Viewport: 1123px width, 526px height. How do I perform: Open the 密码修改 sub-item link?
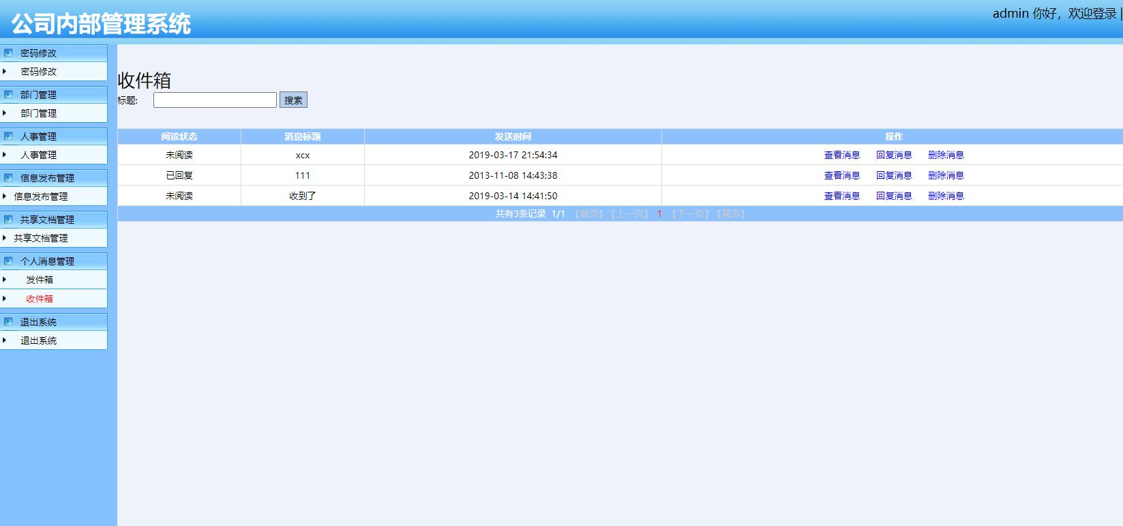pyautogui.click(x=38, y=72)
